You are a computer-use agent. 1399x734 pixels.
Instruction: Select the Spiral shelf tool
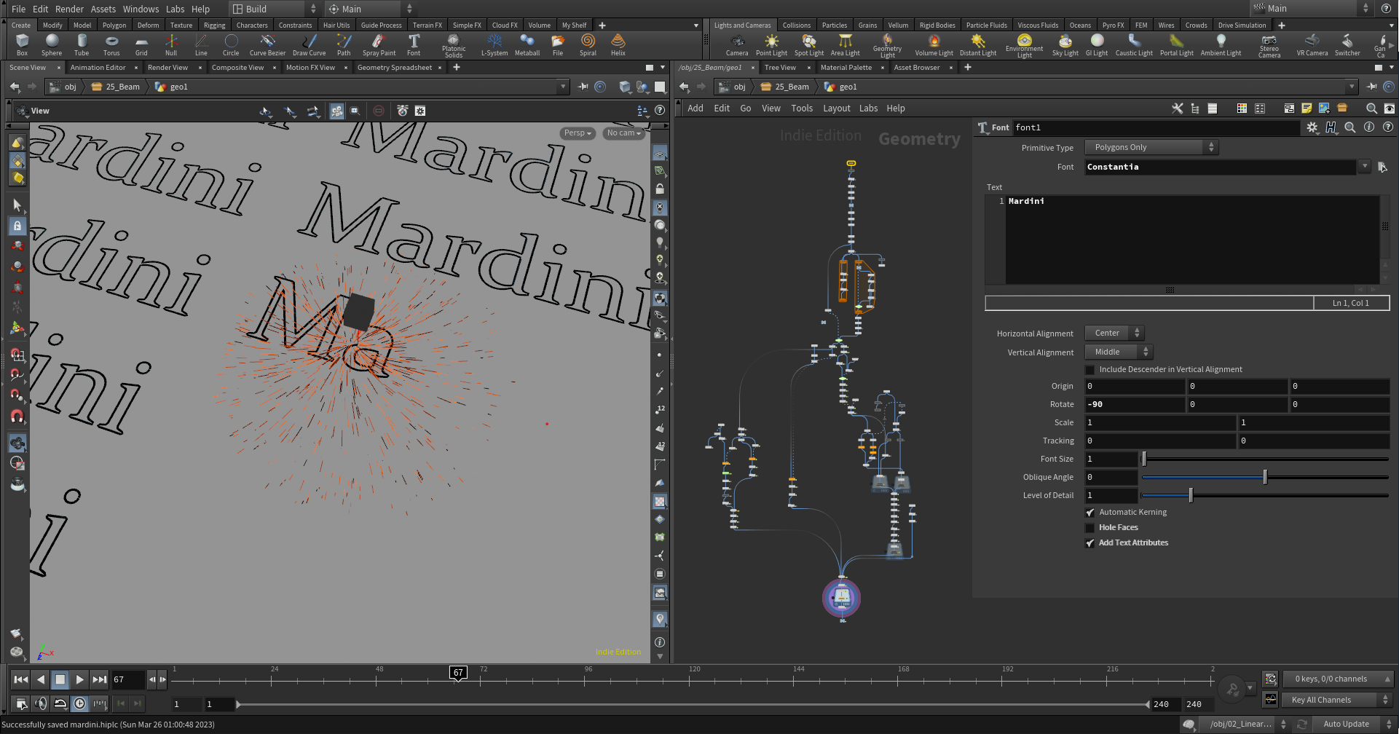tap(588, 45)
